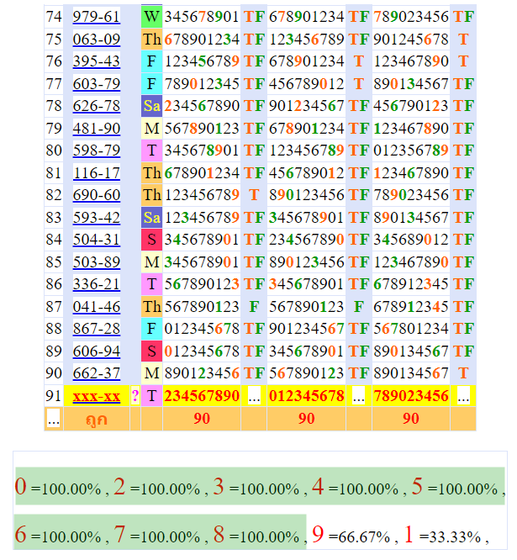This screenshot has height=560, width=517.
Task: Click the pink T day cell in row 86
Action: point(152,284)
